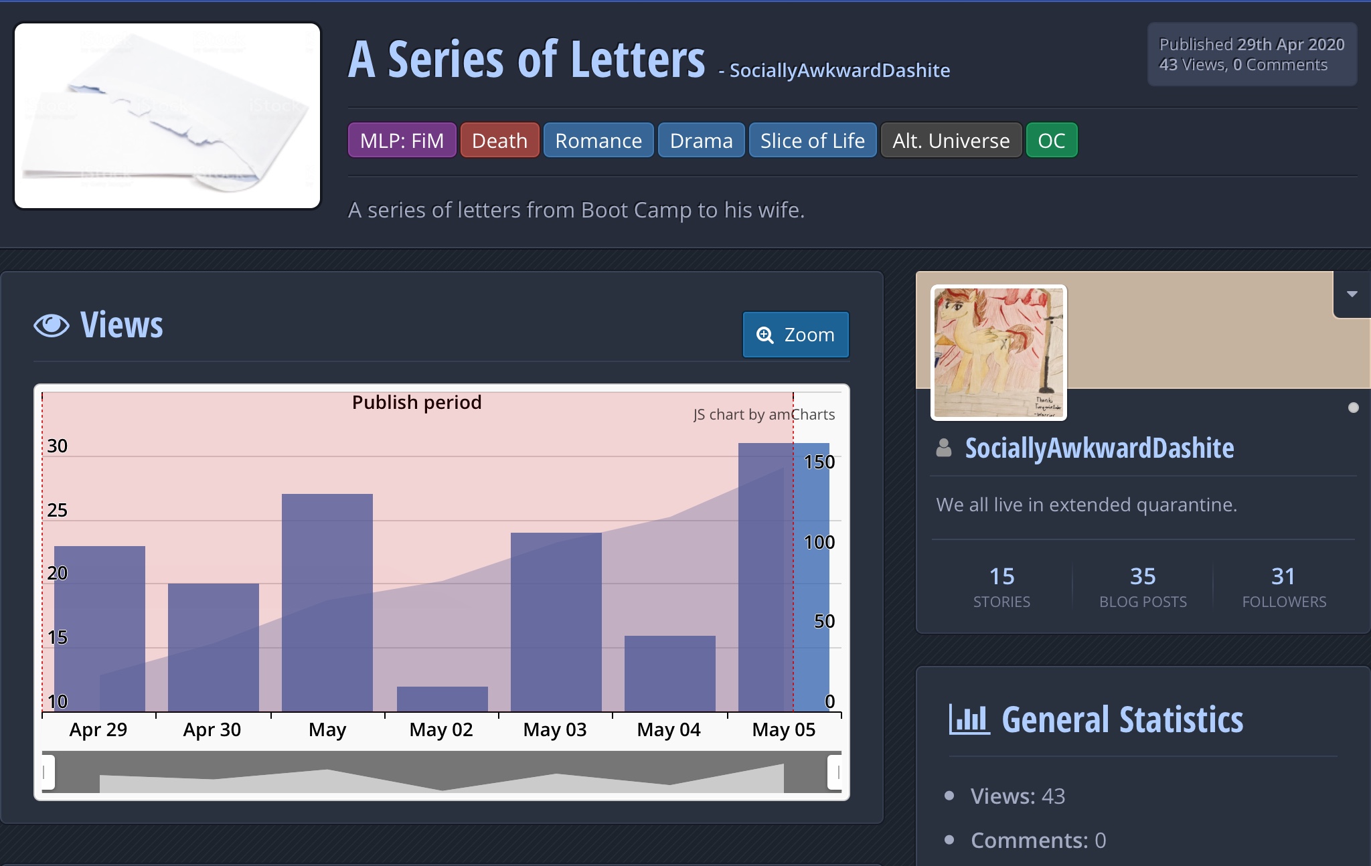
Task: Click the grey online status dot
Action: pyautogui.click(x=1353, y=408)
